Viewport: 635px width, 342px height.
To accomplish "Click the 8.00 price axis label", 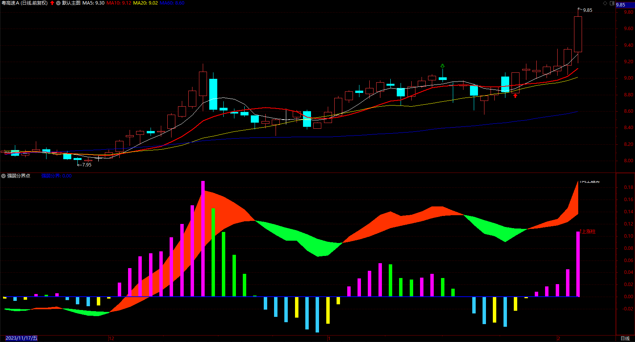I will pyautogui.click(x=629, y=161).
